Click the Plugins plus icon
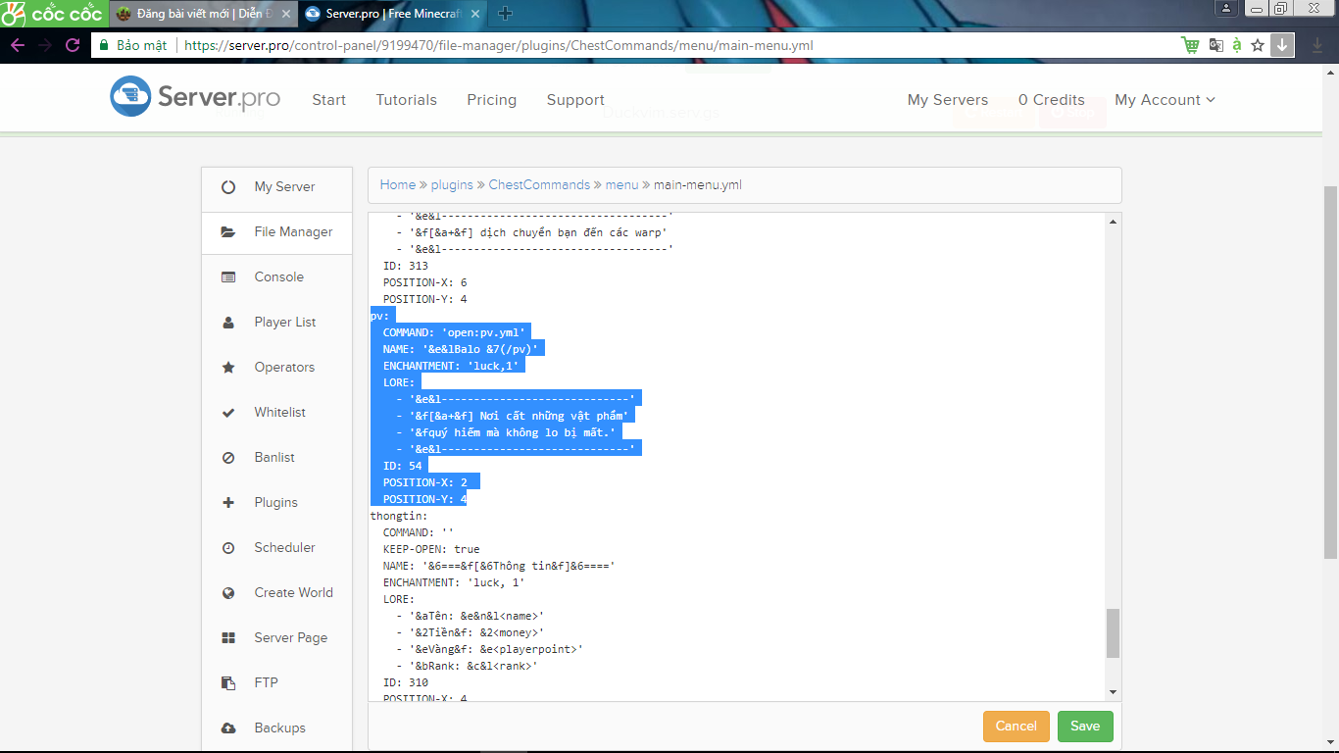Image resolution: width=1339 pixels, height=753 pixels. click(228, 503)
